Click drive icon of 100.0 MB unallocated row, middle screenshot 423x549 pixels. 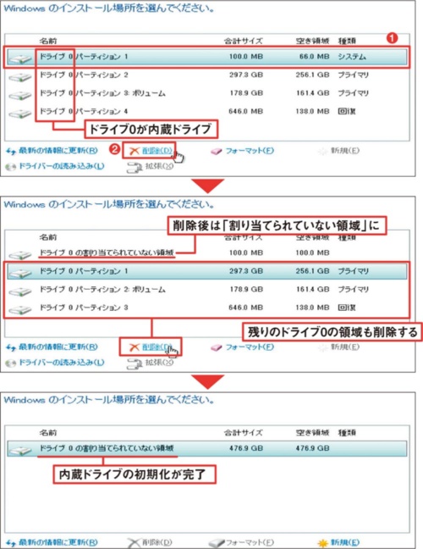(20, 254)
